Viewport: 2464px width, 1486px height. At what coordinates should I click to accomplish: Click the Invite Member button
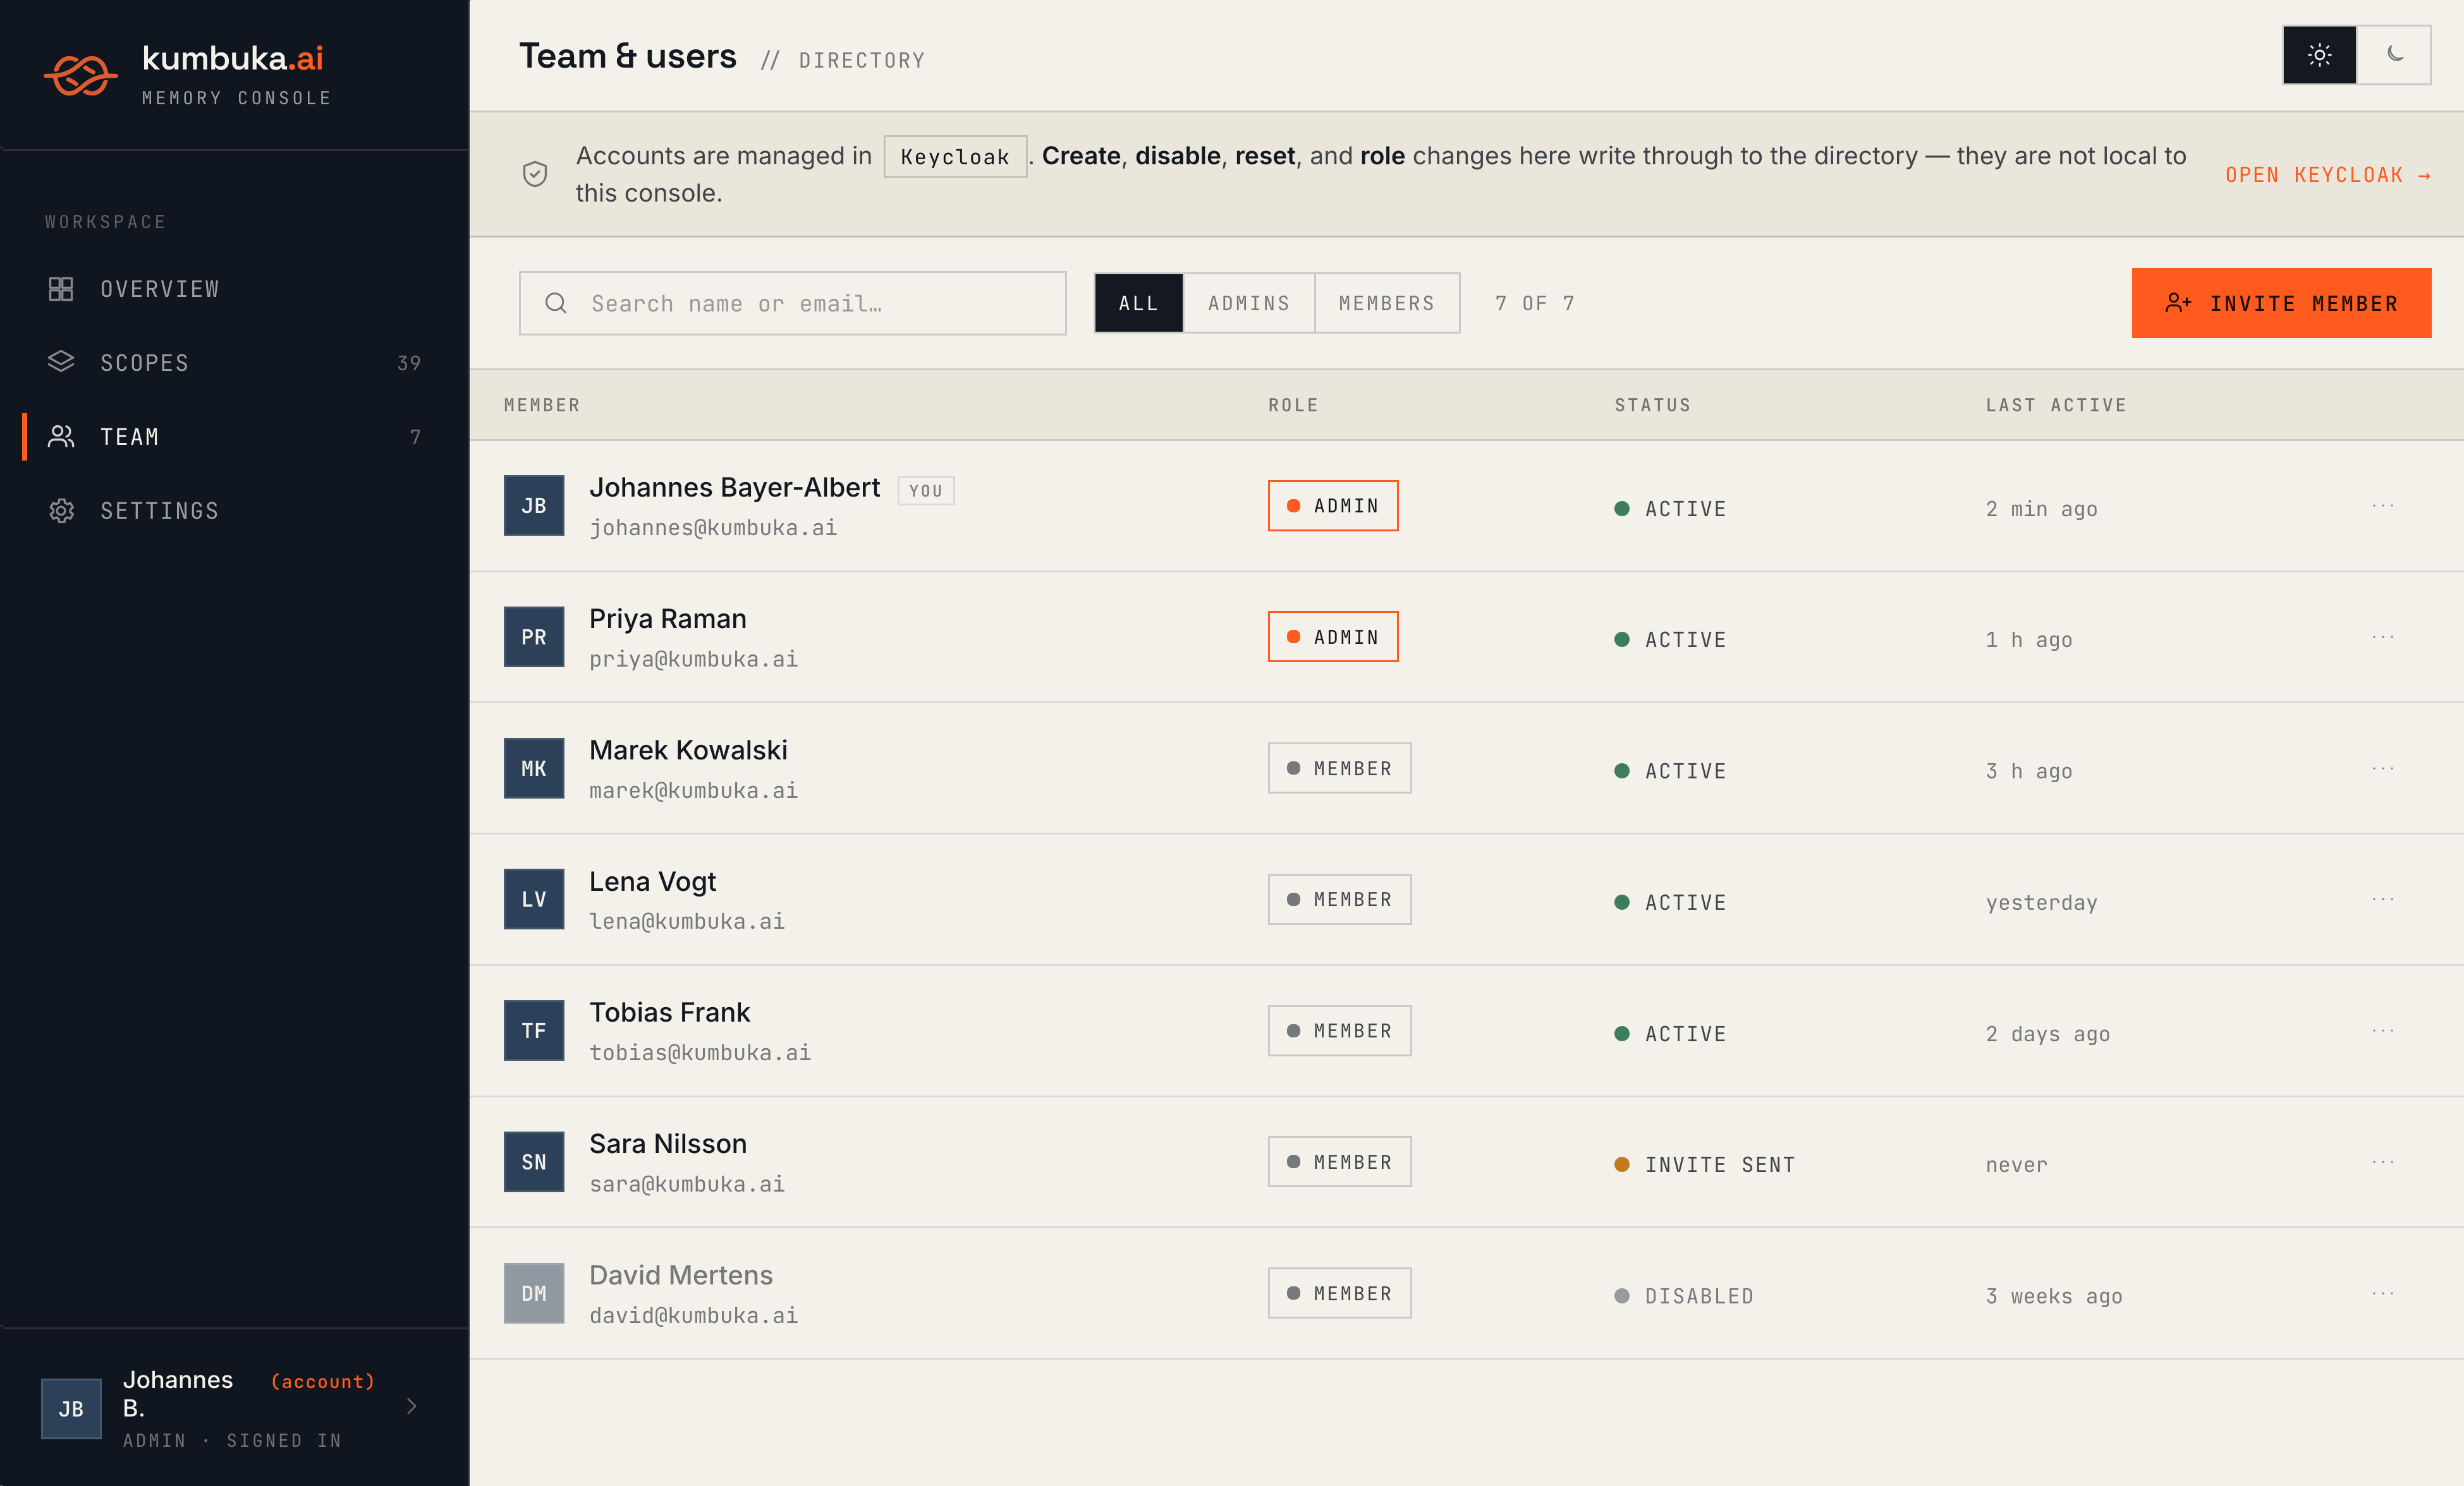click(x=2281, y=303)
